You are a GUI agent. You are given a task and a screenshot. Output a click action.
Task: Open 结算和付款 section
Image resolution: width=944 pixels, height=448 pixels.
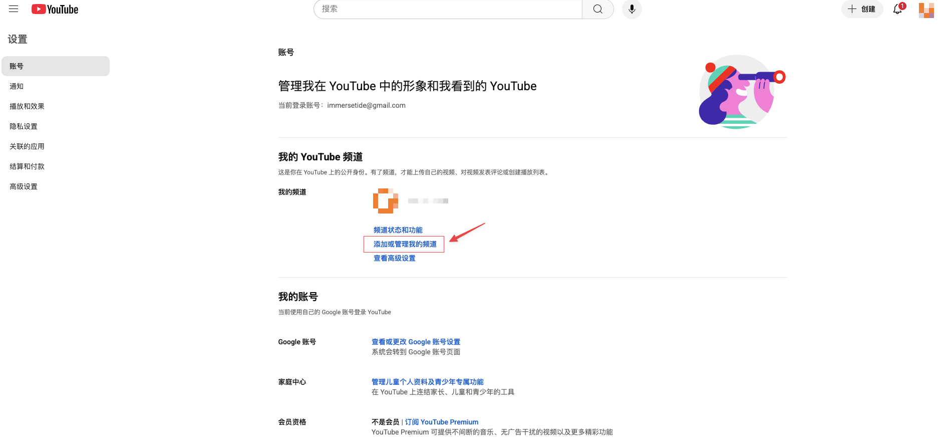pyautogui.click(x=56, y=166)
